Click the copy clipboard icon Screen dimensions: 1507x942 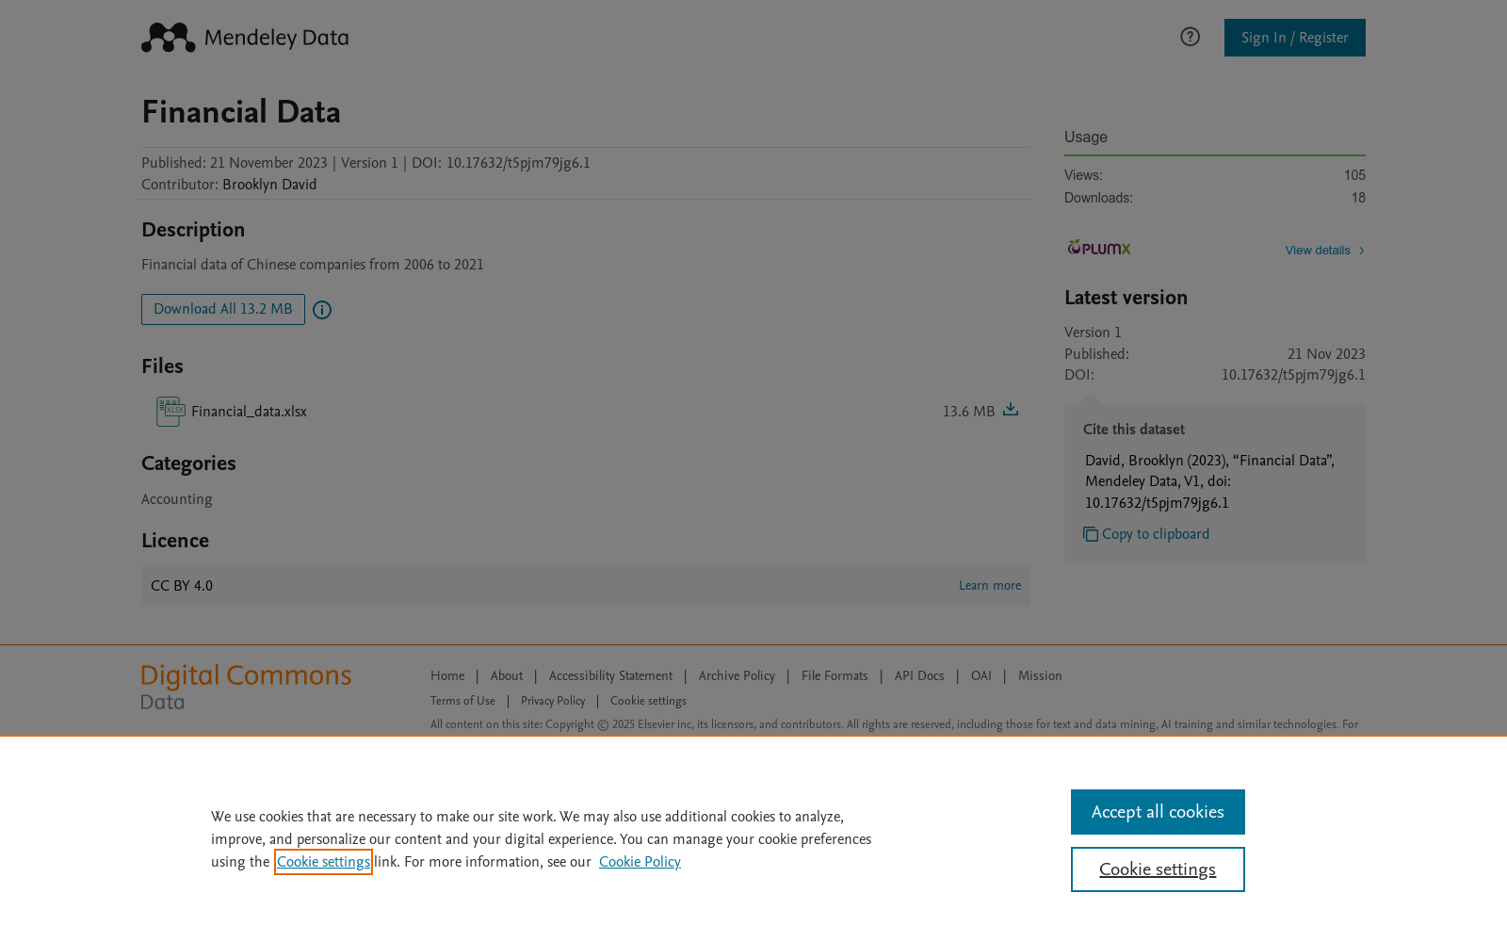tap(1091, 534)
